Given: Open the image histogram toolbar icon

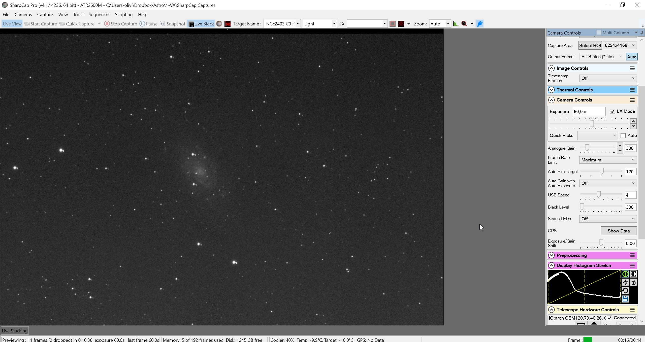Looking at the screenshot, I should coord(456,24).
